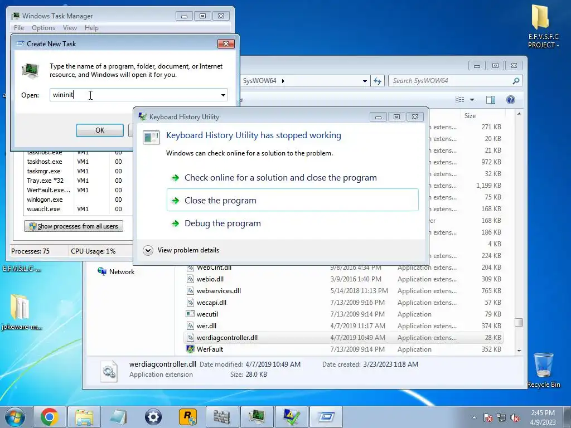Click E.F.V.S.L.C desktop item label
Screen dimensions: 571x428
coord(21,269)
